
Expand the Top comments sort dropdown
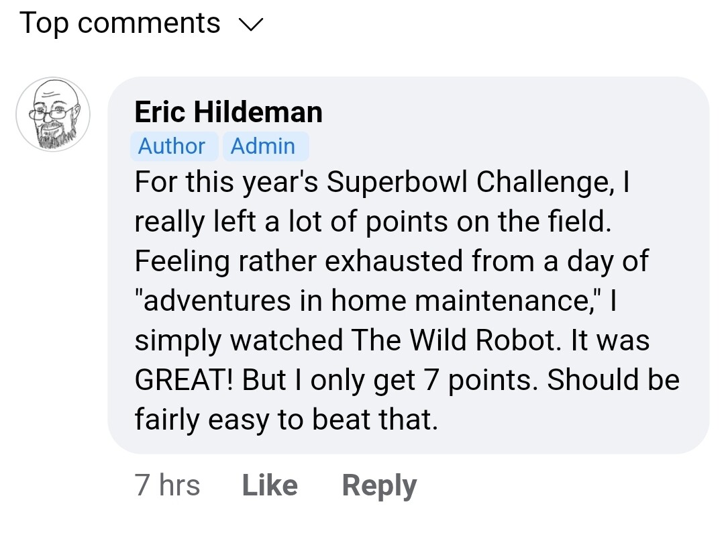pyautogui.click(x=120, y=23)
